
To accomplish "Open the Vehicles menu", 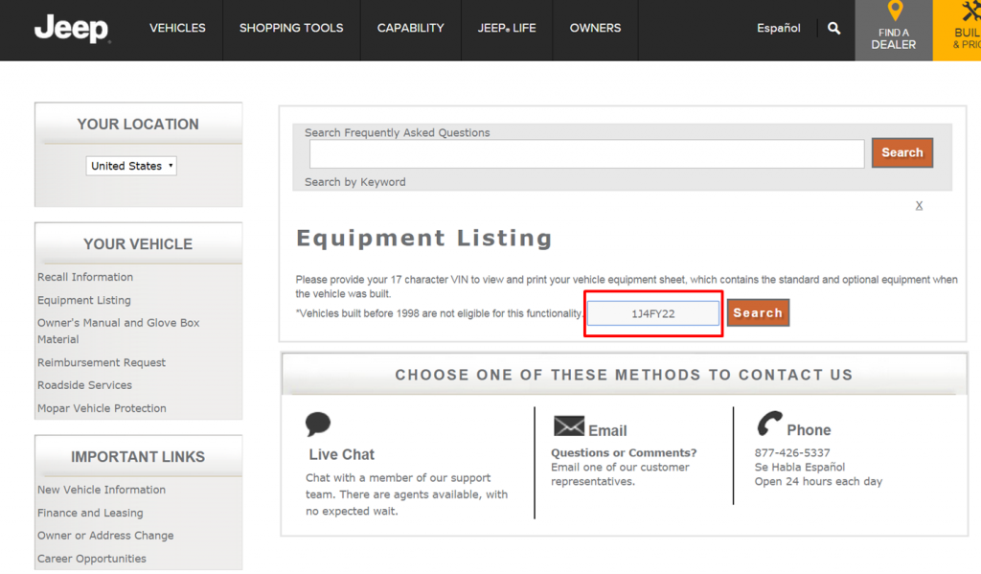I will (177, 28).
